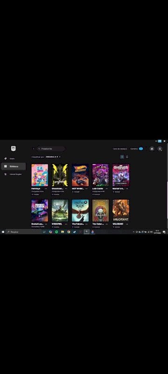The height and width of the screenshot is (374, 168).
Task: Click the VALORANT title text
Action: pos(118,224)
